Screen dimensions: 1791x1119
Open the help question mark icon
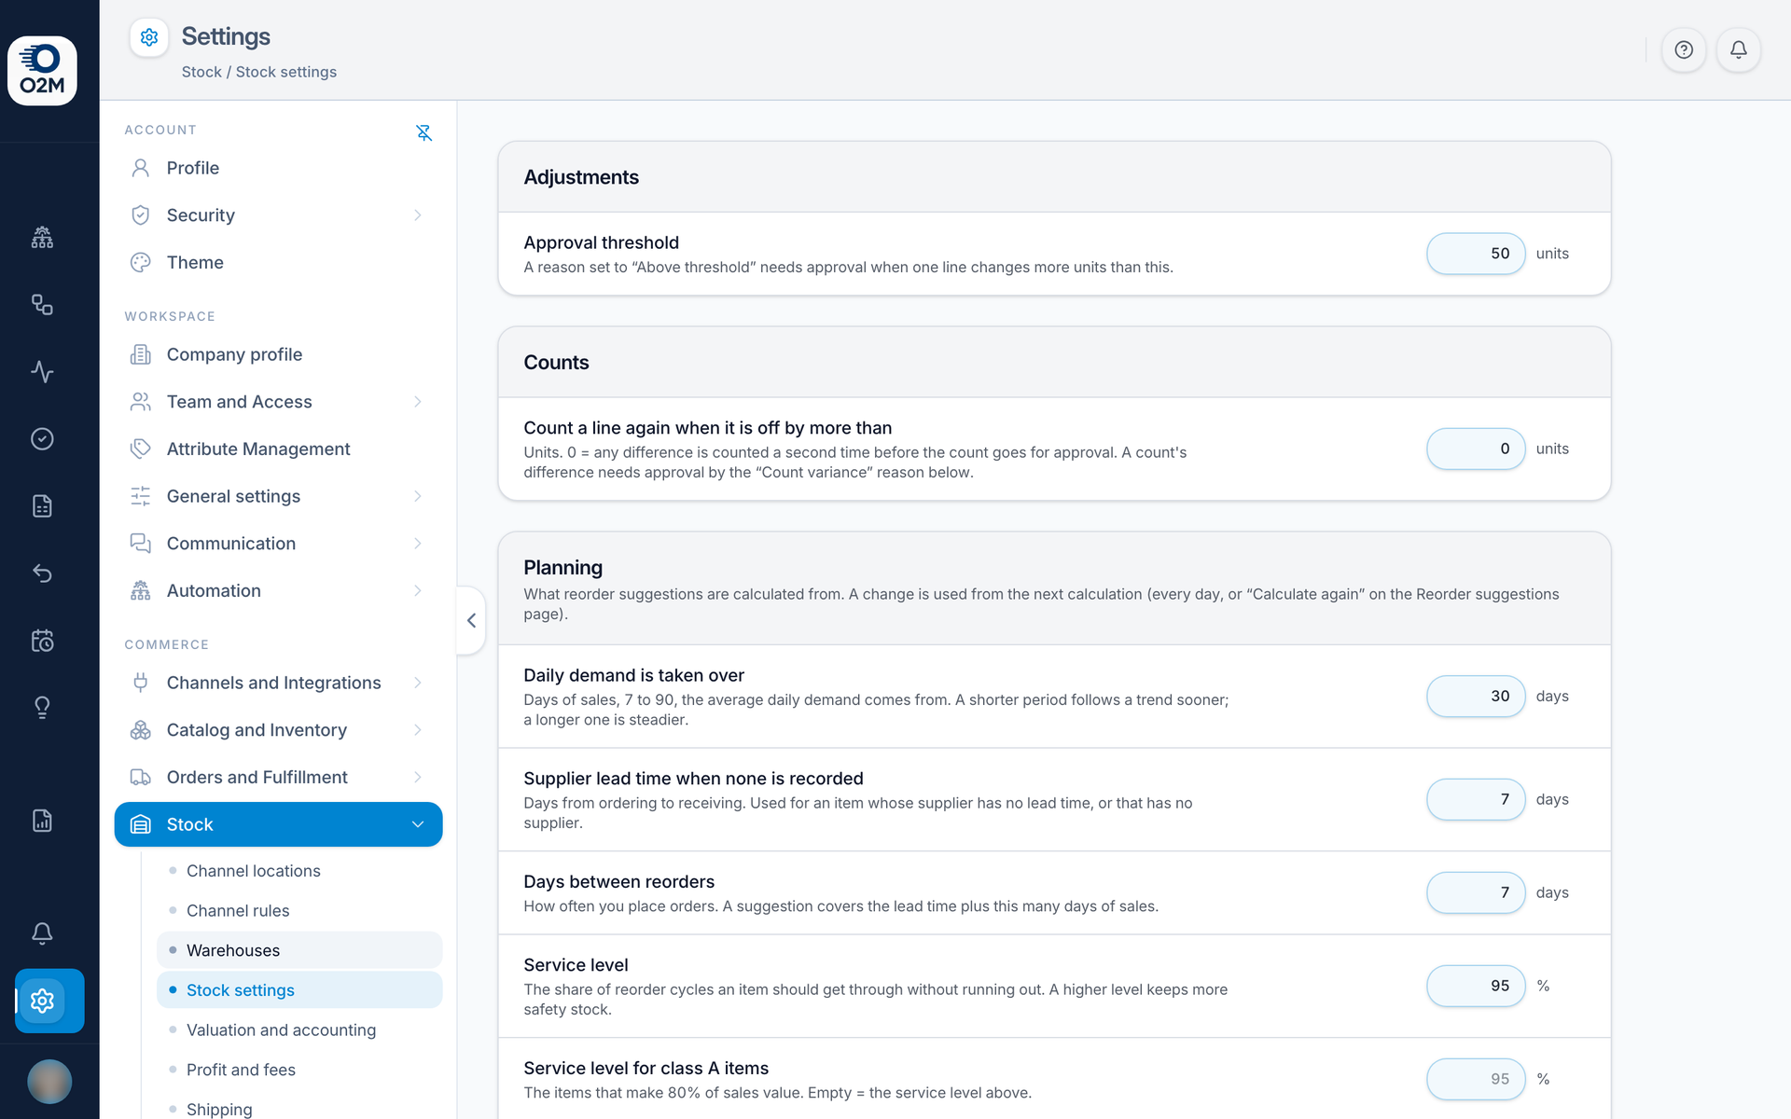point(1684,50)
